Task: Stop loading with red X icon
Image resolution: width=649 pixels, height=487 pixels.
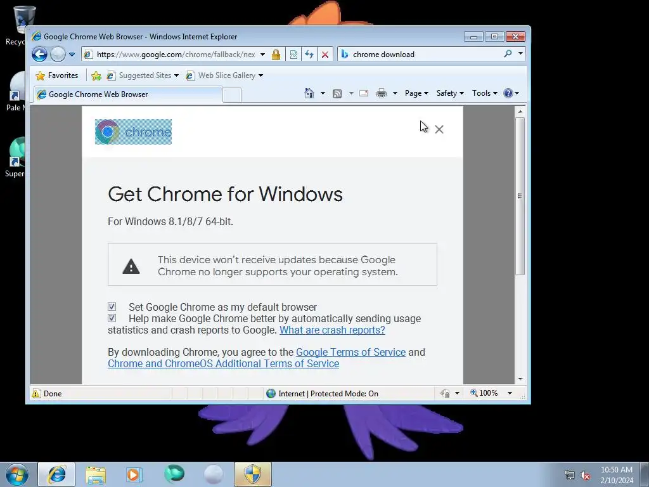Action: (x=325, y=55)
